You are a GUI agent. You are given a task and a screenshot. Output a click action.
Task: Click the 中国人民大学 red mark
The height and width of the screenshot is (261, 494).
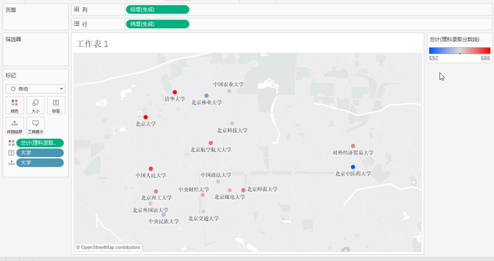tap(151, 169)
